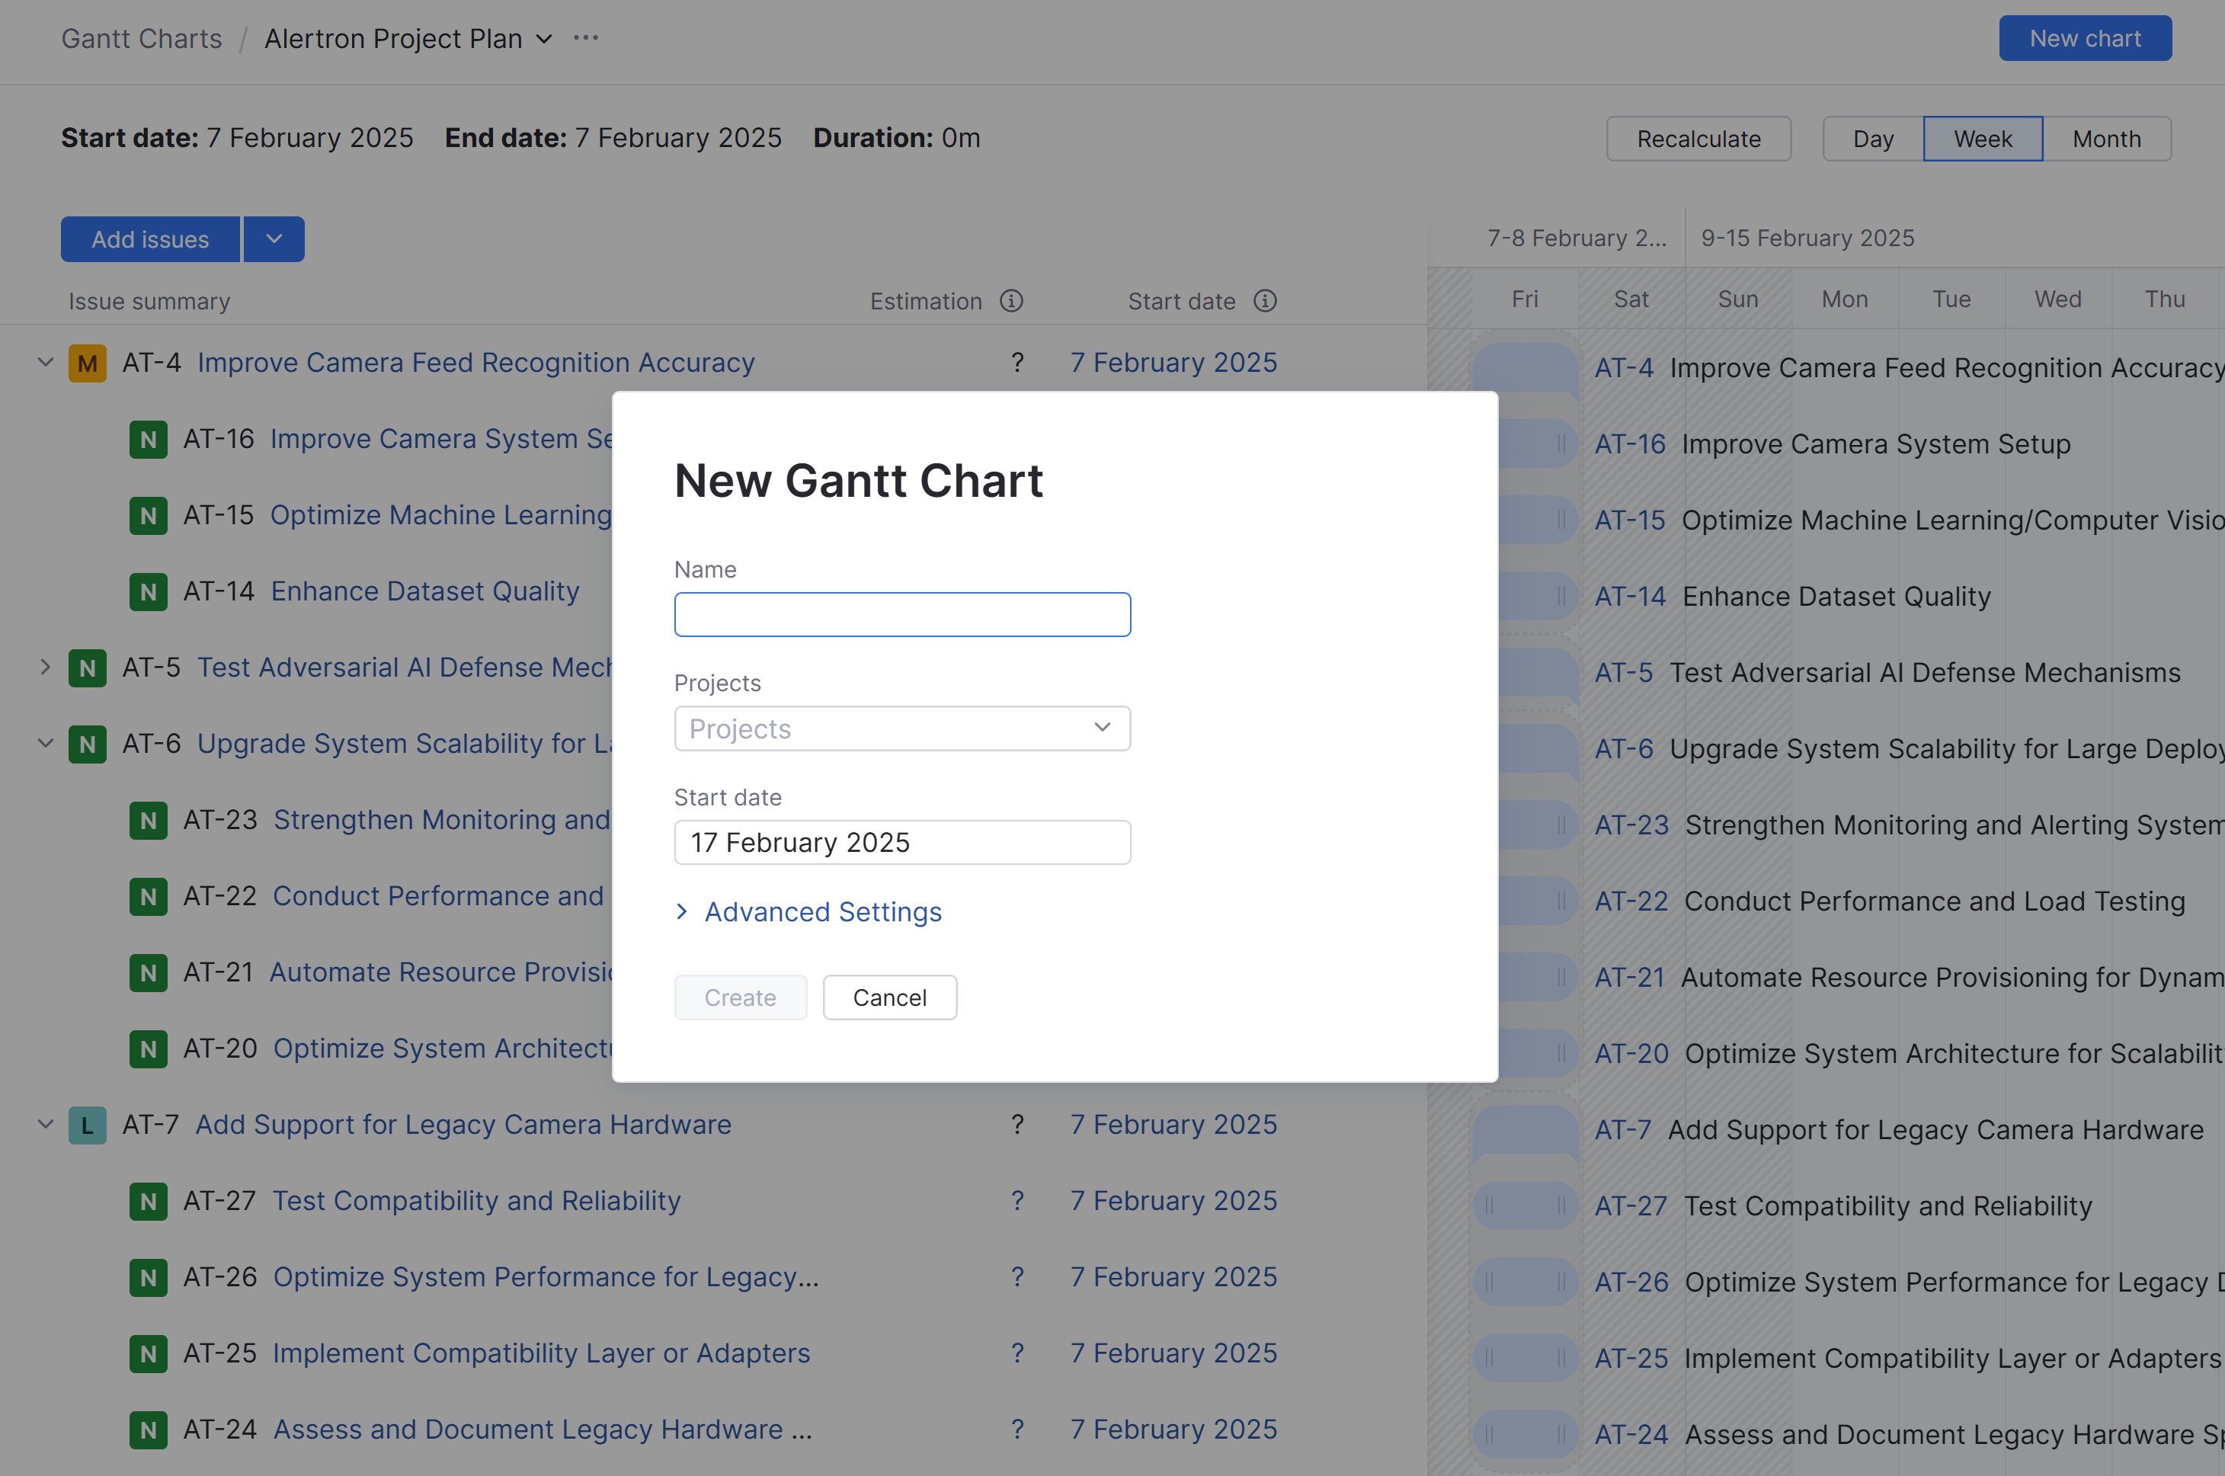
Task: Expand the AT-5 issue row
Action: [x=45, y=668]
